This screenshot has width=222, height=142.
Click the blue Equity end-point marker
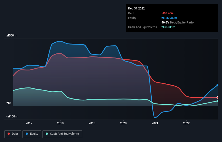217,85
